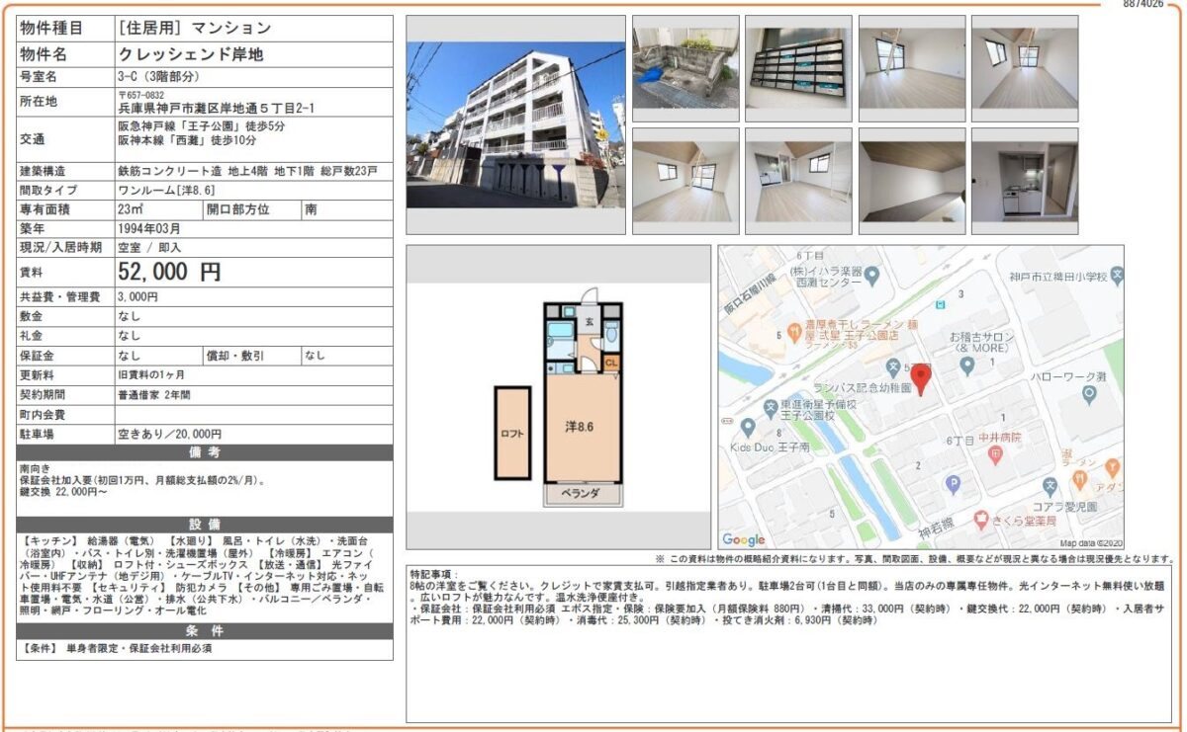Select the ロフト loft diagram
Viewport: 1187px width, 732px height.
(512, 433)
